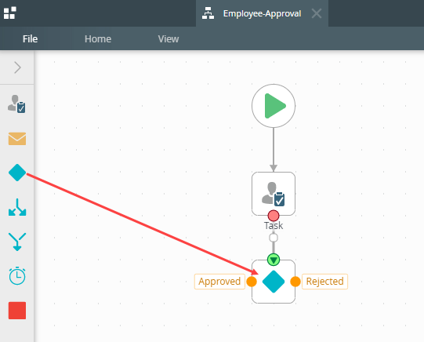Open the File menu

[30, 39]
